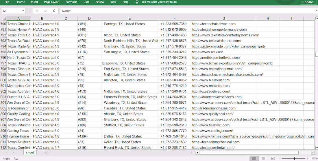Click the Insert Function fx icon
Image resolution: width=318 pixels, height=161 pixels.
point(54,11)
